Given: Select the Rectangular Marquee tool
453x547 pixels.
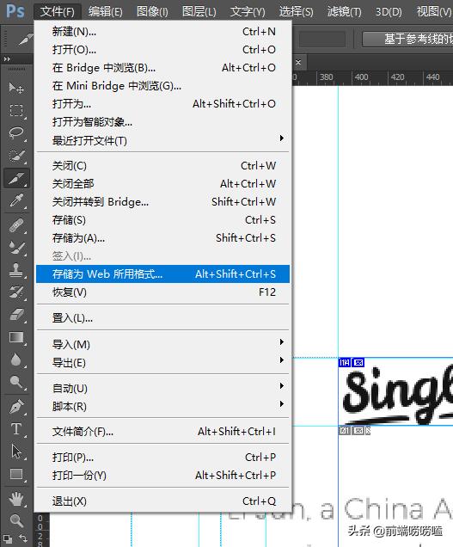Looking at the screenshot, I should coord(16,111).
